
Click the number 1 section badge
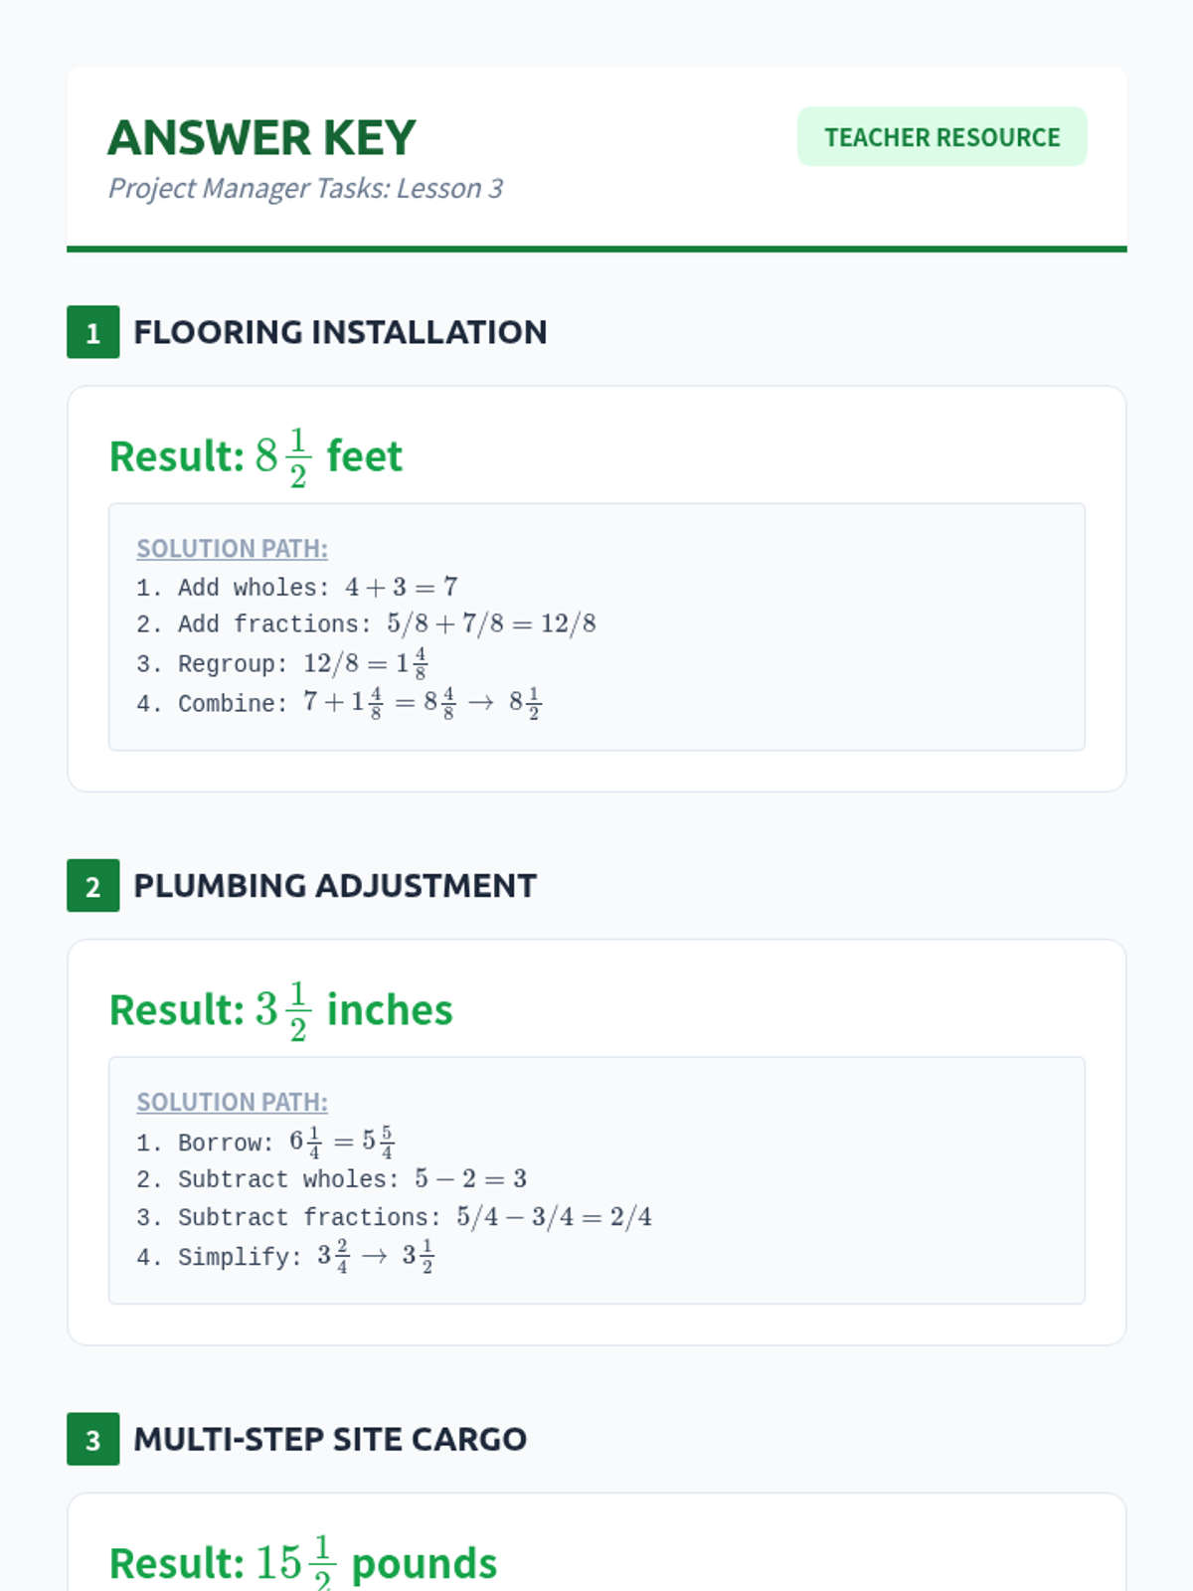pyautogui.click(x=92, y=332)
